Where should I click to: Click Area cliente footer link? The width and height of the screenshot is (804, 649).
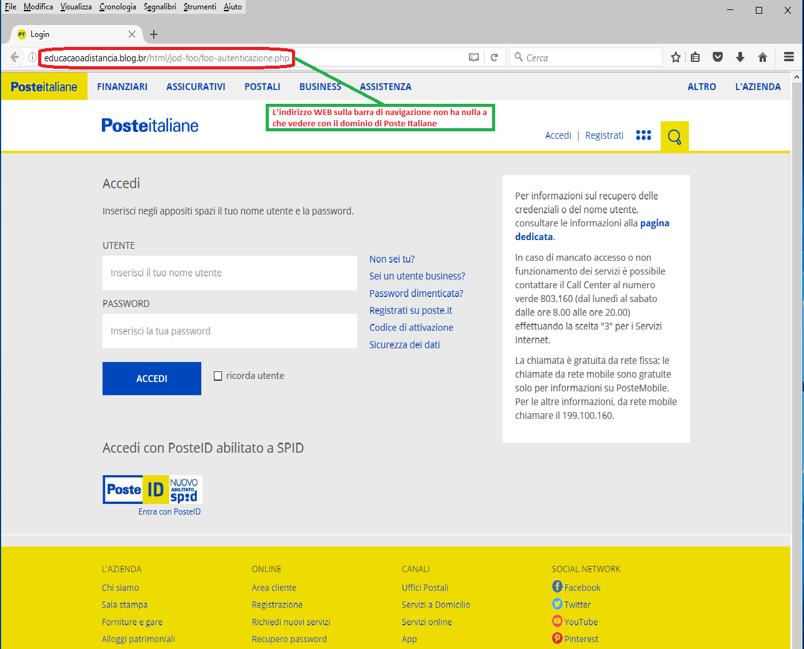coord(274,588)
